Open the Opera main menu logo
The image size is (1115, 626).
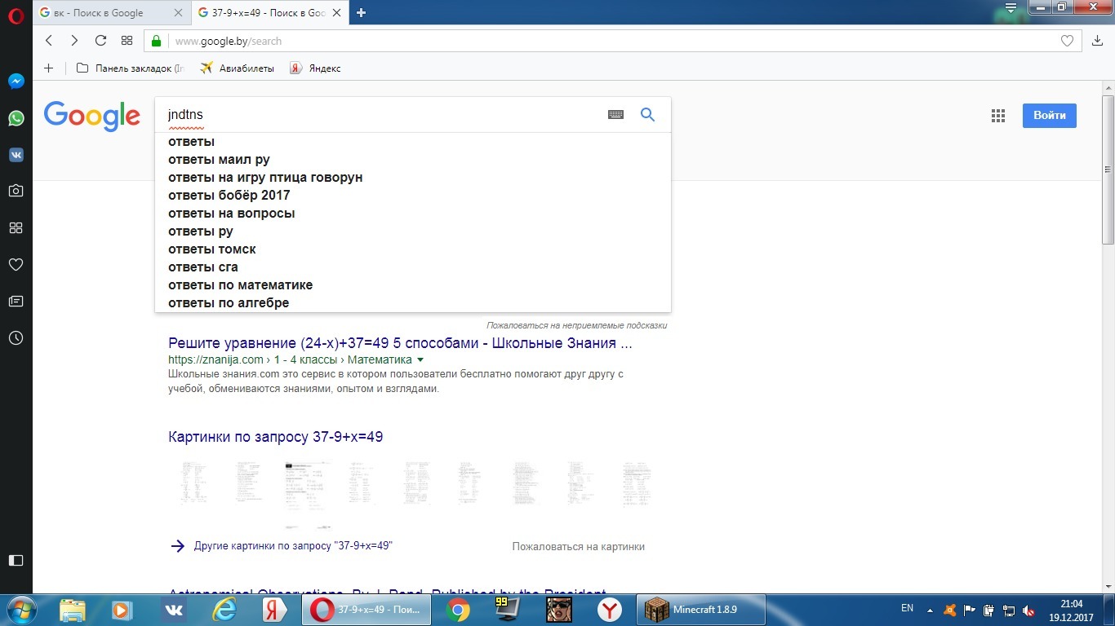(x=16, y=14)
